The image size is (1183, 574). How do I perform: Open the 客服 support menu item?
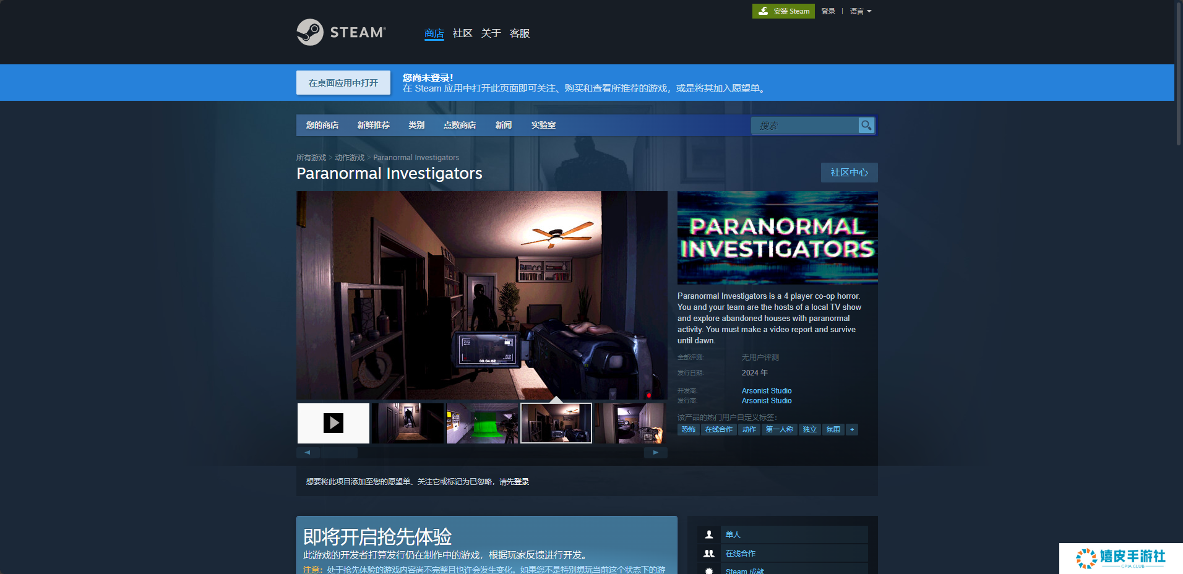tap(519, 33)
